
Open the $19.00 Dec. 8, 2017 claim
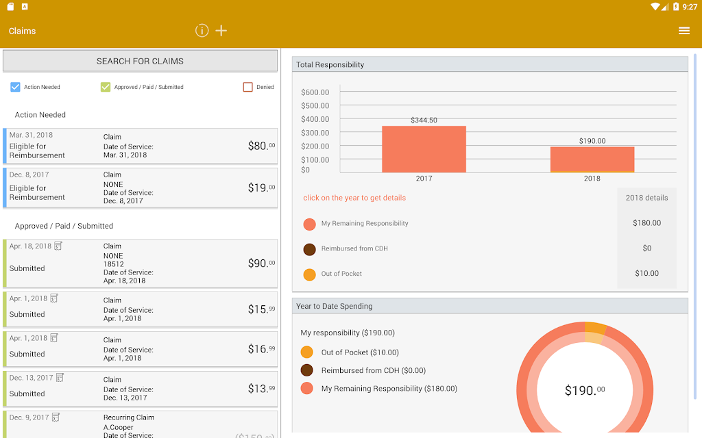coord(140,188)
